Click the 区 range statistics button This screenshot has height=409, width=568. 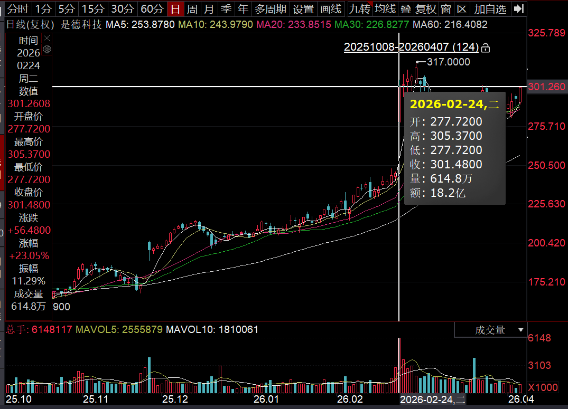click(462, 8)
